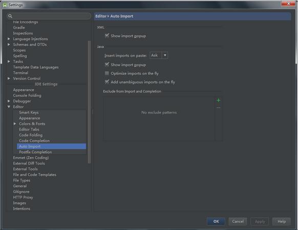Screen dimensions: 298x230
Task: Select Console Folding item
Action: click(27, 95)
